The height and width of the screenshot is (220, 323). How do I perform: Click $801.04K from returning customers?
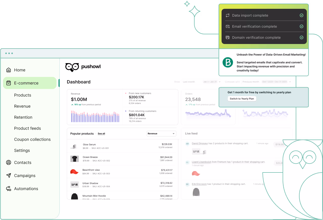tap(137, 115)
